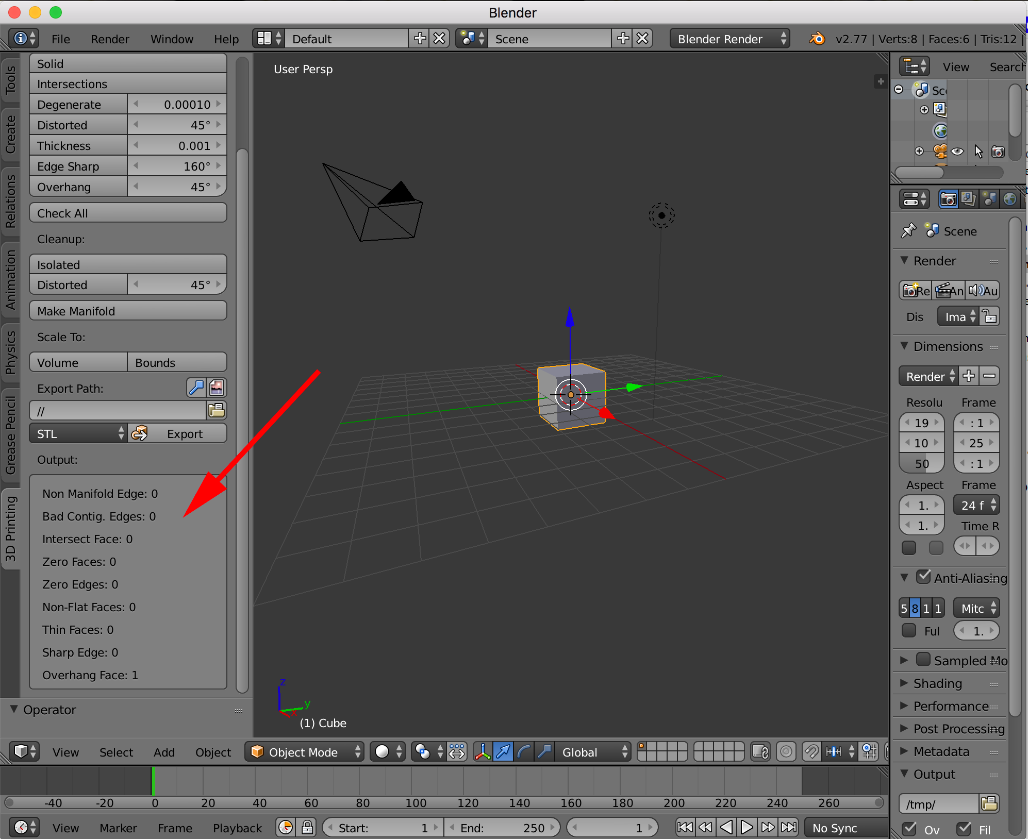
Task: Enable the Full Sample checkbox
Action: [909, 630]
